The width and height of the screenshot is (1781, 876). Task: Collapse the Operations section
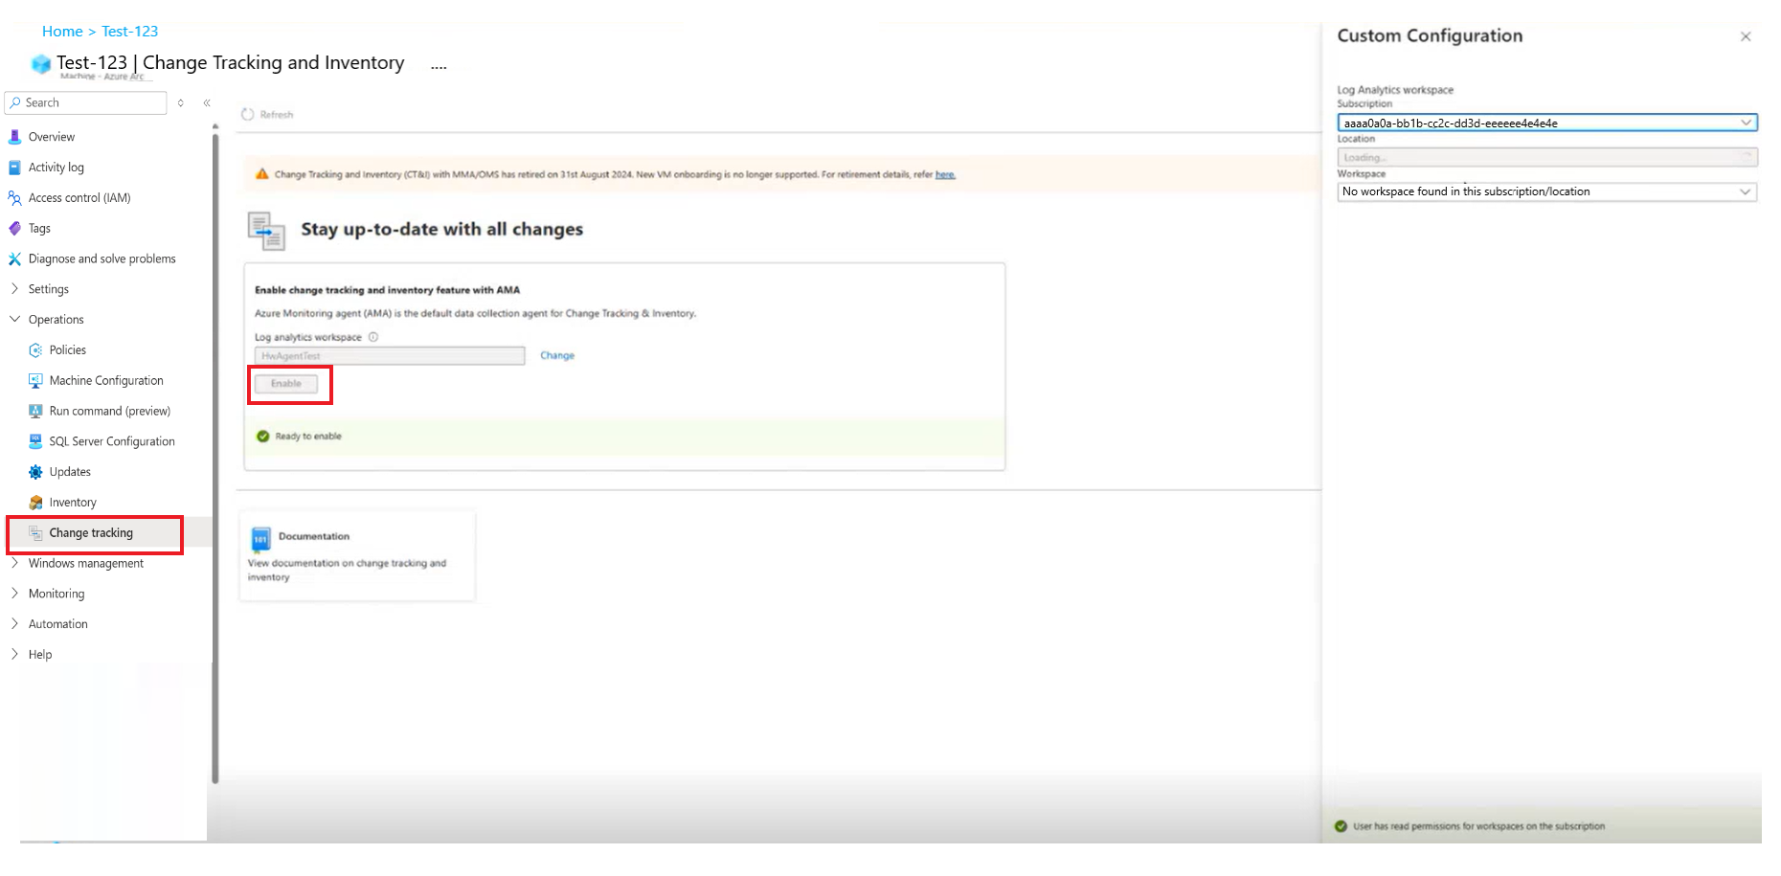point(14,320)
